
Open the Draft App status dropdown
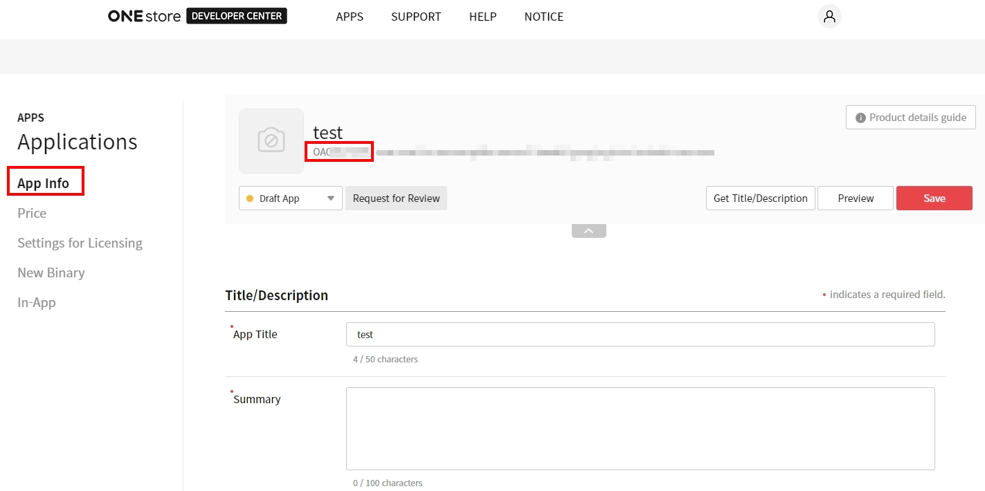(x=291, y=198)
